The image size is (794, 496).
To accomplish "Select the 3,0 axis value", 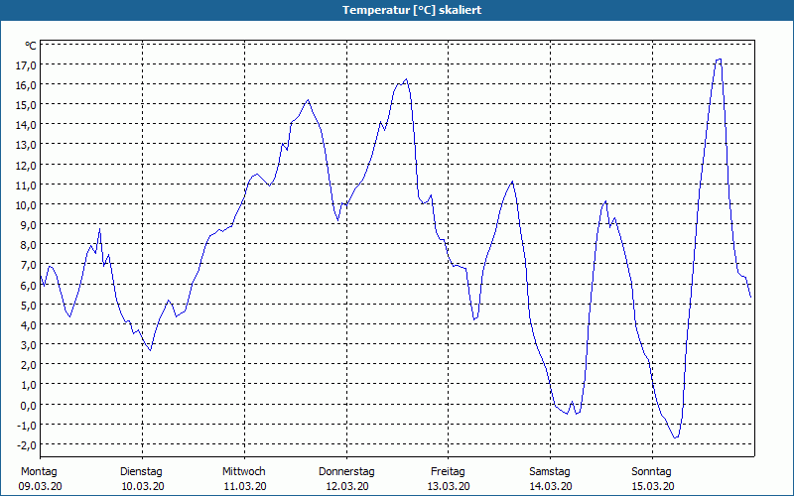I will [28, 344].
